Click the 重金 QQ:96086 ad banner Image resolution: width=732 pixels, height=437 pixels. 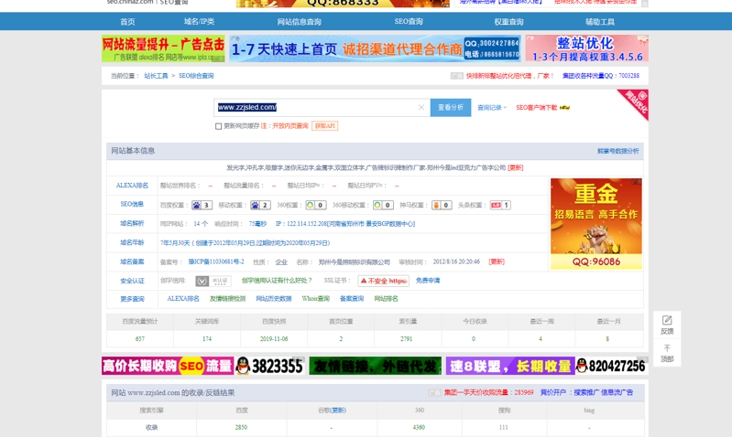point(595,224)
